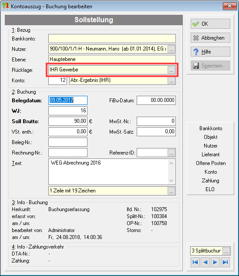Open Splittbuchungen ellipsis button
The image size is (239, 276).
coord(226,251)
